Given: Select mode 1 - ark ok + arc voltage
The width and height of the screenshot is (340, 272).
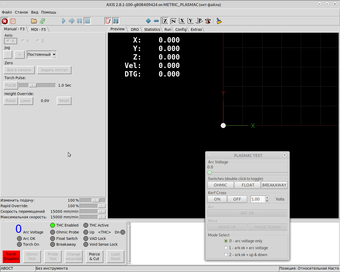Looking at the screenshot, I should pyautogui.click(x=226, y=248).
